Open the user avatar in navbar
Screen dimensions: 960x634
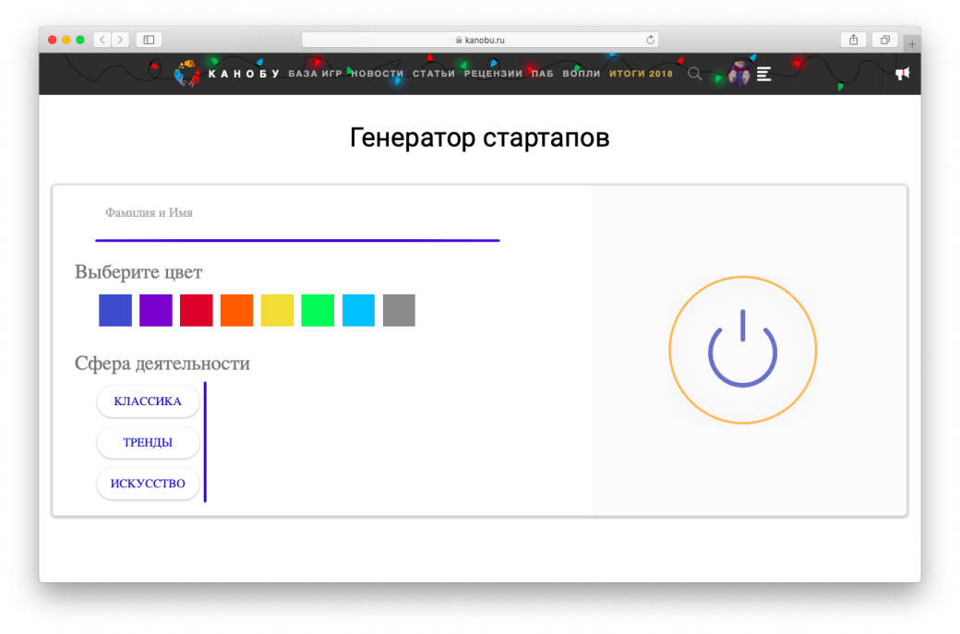click(739, 74)
